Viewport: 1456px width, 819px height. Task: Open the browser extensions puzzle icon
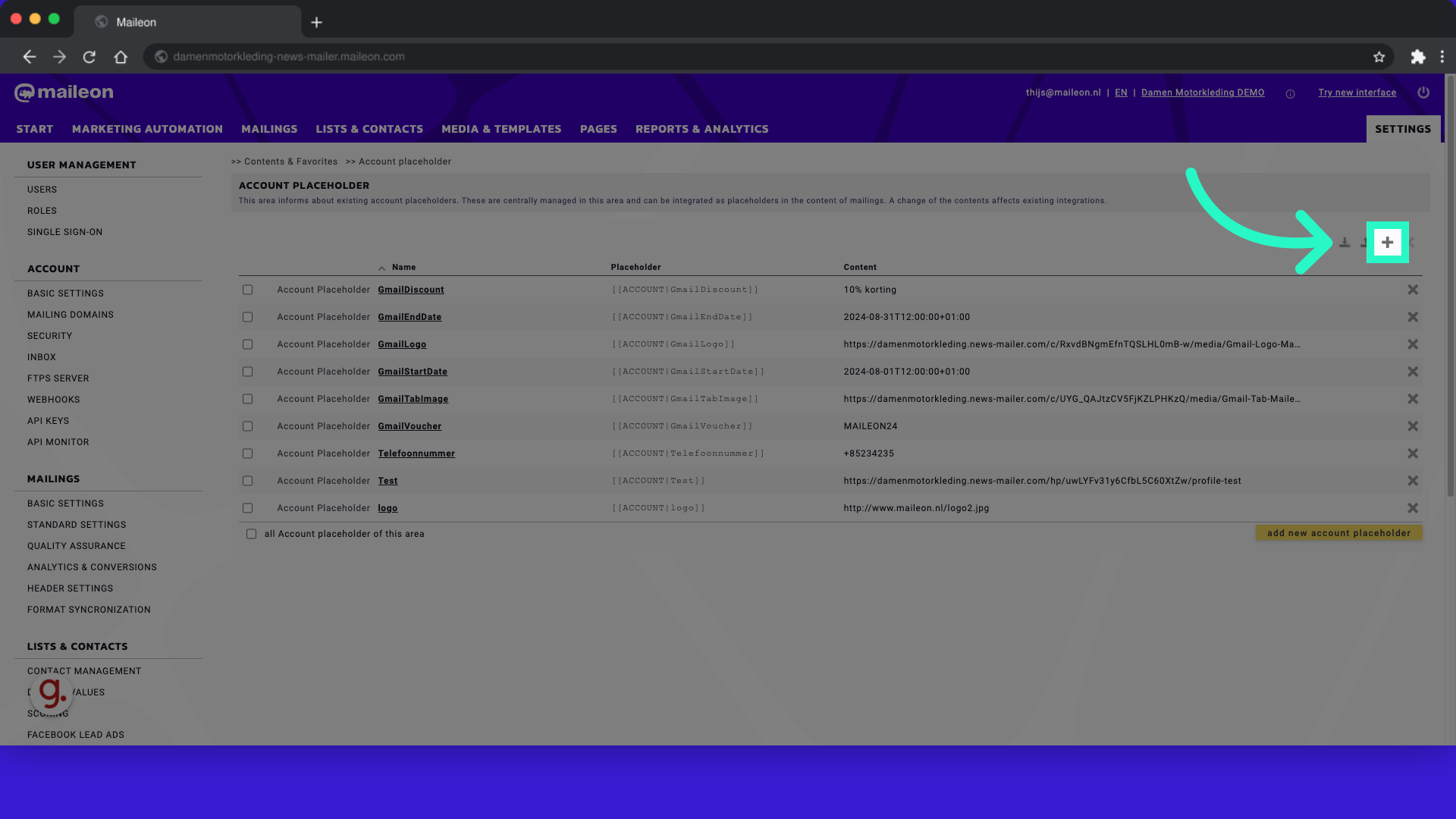coord(1417,57)
